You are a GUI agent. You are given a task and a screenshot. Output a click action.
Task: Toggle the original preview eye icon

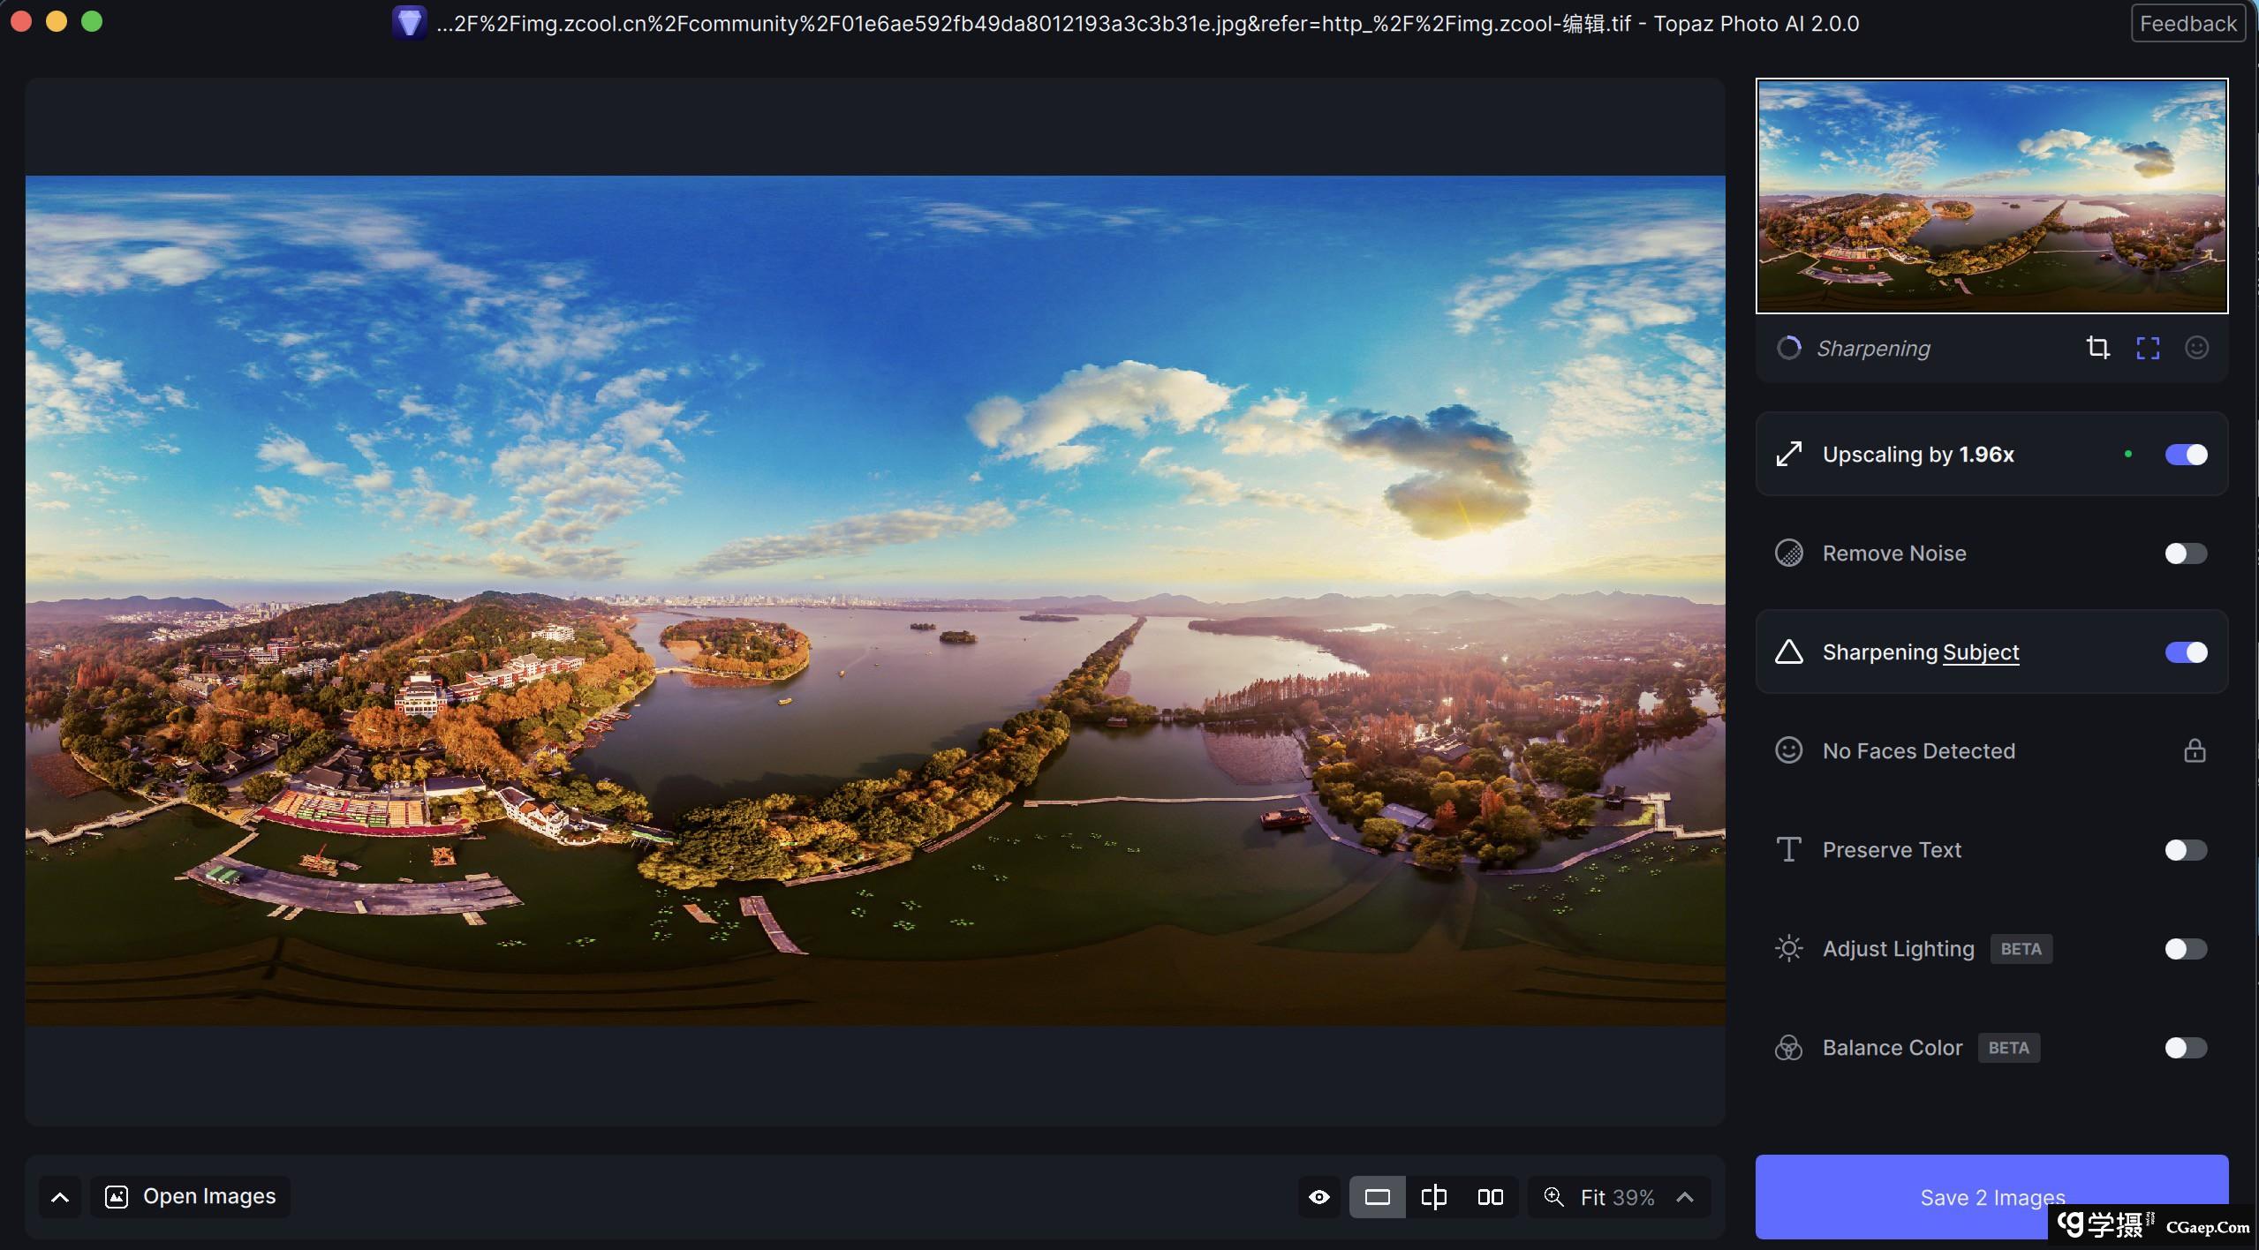tap(1319, 1197)
